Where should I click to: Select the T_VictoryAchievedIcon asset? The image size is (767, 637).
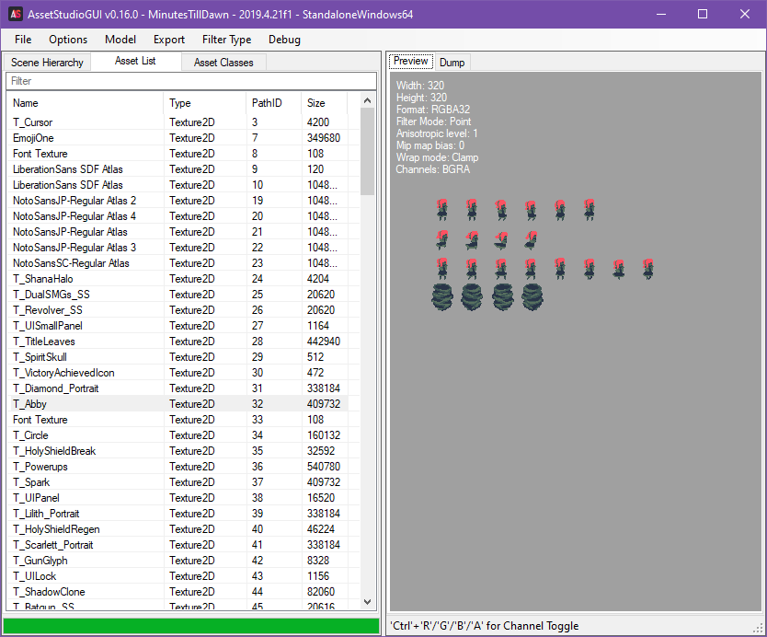tap(177, 373)
